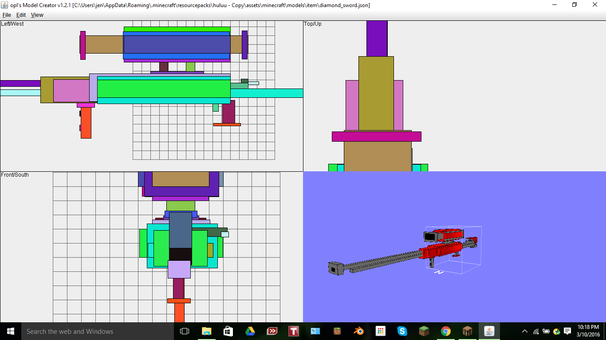This screenshot has height=340, width=606.
Task: Open the File menu
Action: click(7, 15)
